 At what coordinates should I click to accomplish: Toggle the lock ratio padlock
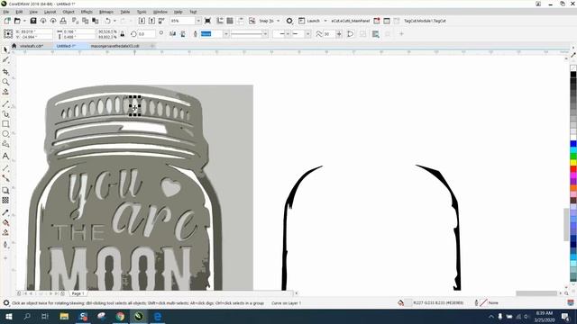tap(123, 34)
